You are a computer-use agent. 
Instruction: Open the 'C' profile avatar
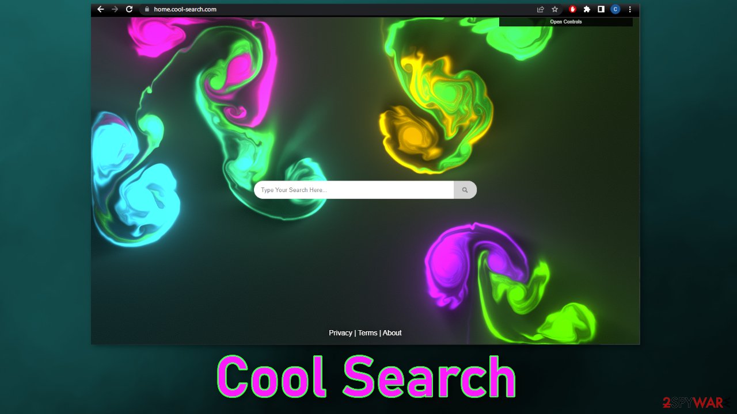click(x=615, y=9)
